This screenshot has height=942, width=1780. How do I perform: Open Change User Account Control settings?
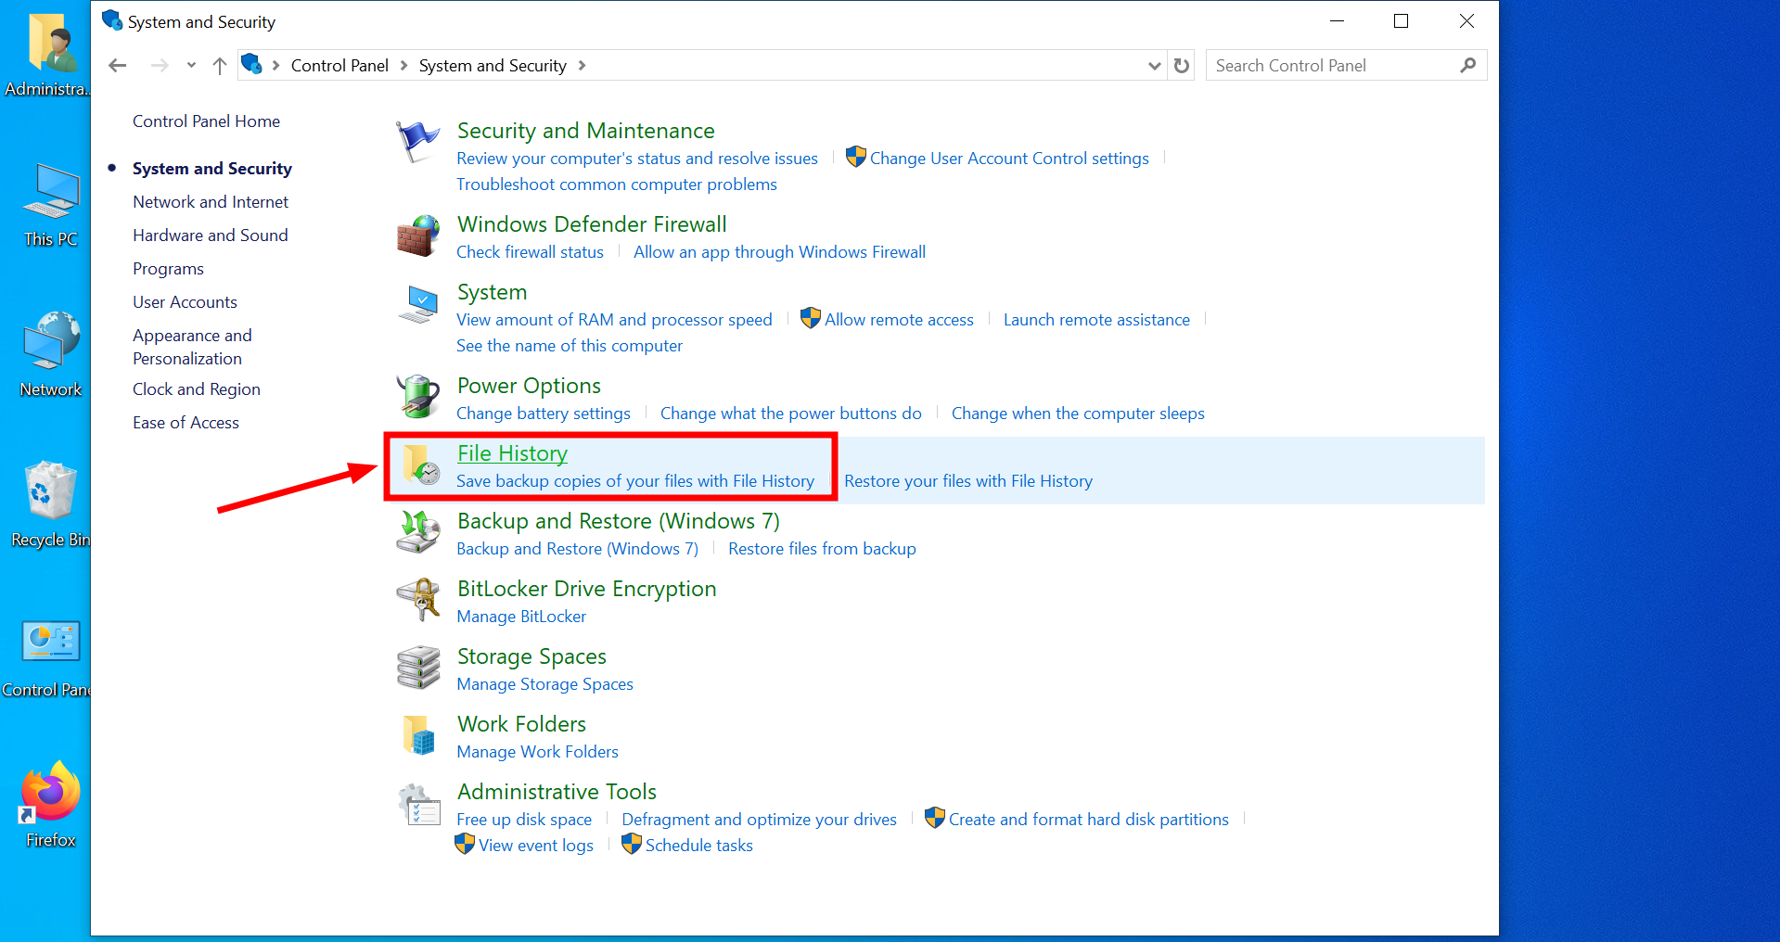(x=1010, y=158)
